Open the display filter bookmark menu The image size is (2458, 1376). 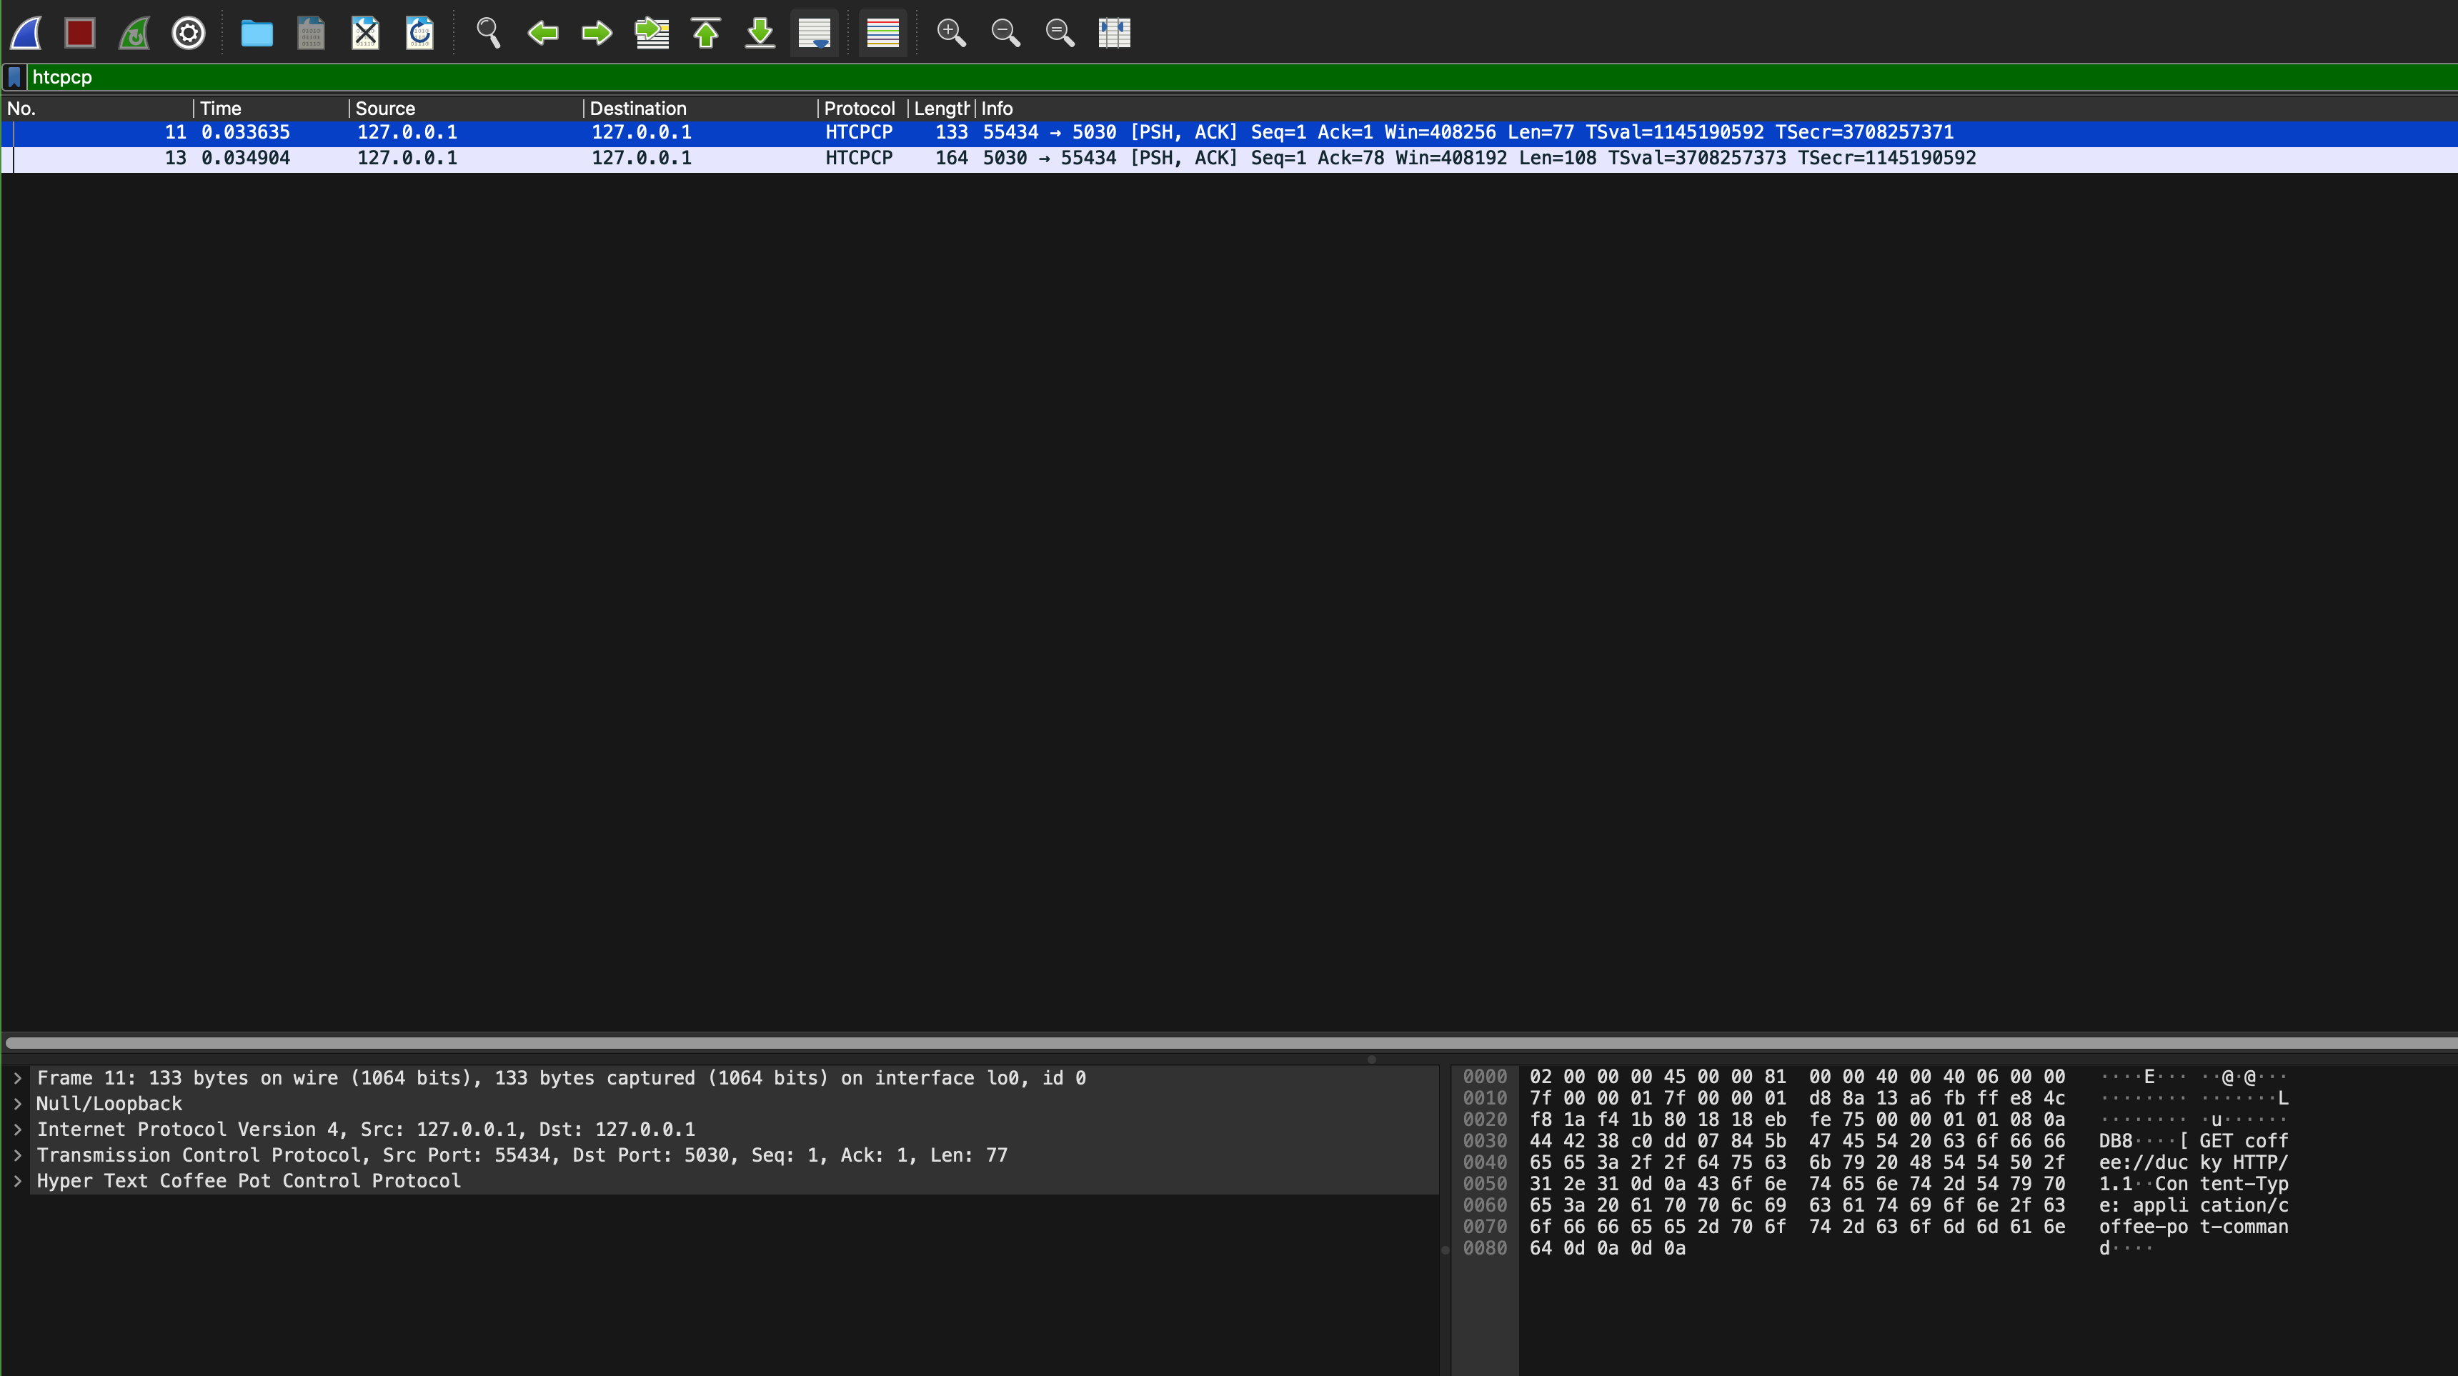[14, 77]
